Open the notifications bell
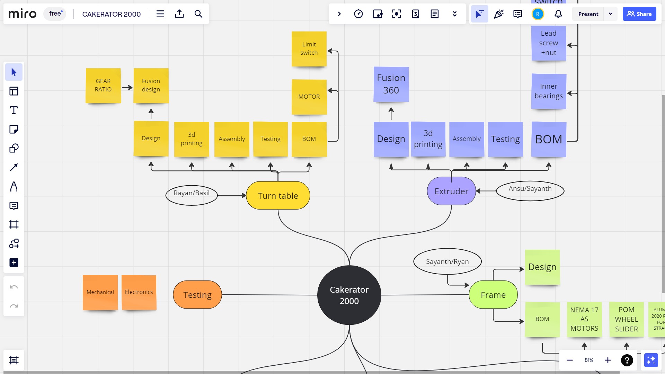Viewport: 665px width, 374px height. click(x=558, y=14)
